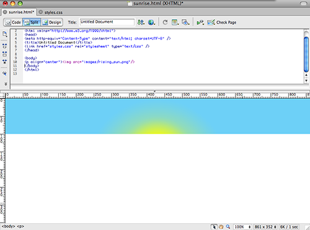Screen dimensions: 310x230
Task: Switch to Code view
Action: (13, 22)
